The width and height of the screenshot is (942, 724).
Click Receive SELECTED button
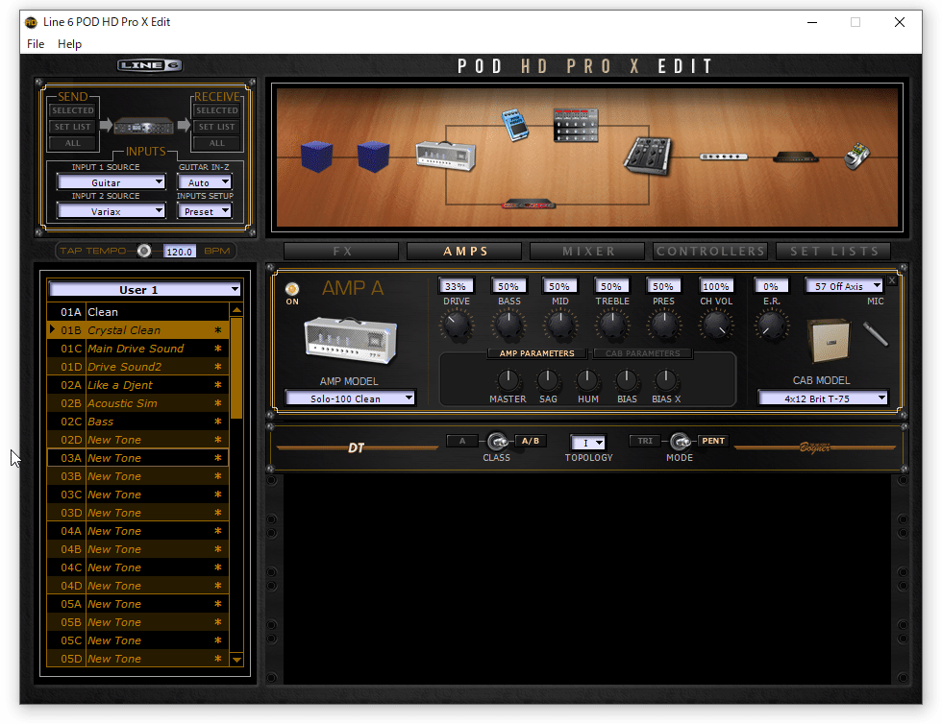[x=217, y=110]
